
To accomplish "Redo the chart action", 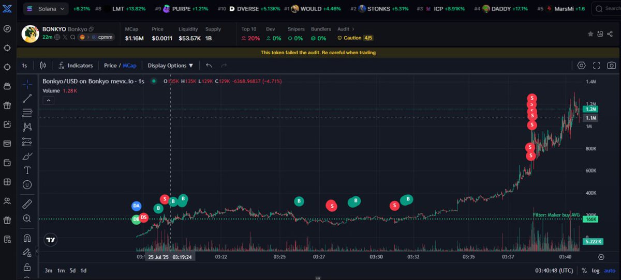I will point(224,66).
